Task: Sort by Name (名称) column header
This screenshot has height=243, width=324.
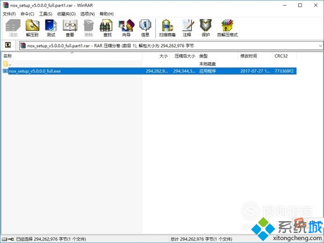Action: [x=72, y=56]
